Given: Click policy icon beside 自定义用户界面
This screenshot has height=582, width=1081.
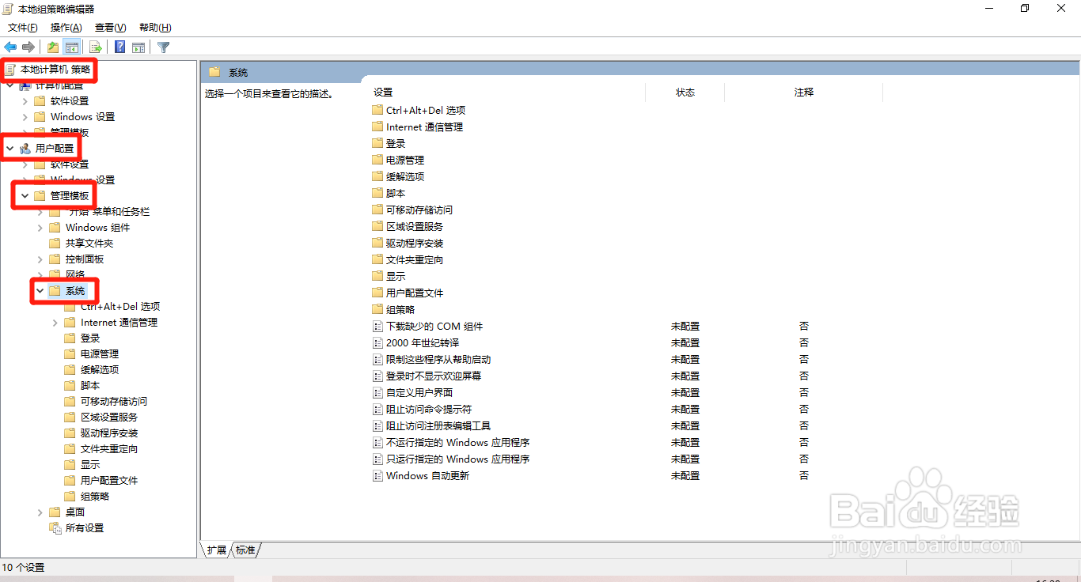Looking at the screenshot, I should [377, 392].
